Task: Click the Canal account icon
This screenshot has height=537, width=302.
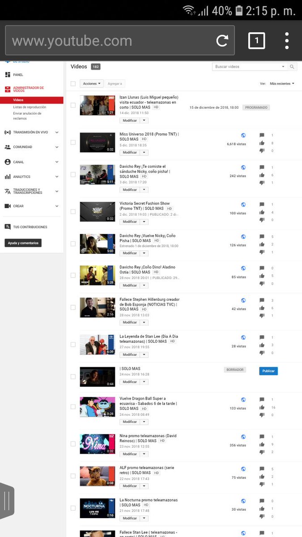Action: point(7,162)
